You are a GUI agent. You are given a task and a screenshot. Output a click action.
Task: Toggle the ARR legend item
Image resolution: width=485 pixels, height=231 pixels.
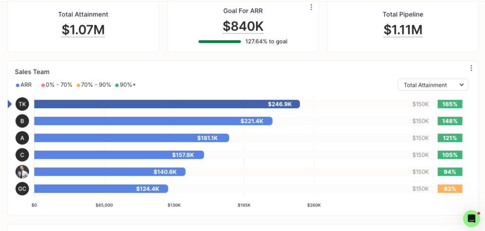(24, 85)
